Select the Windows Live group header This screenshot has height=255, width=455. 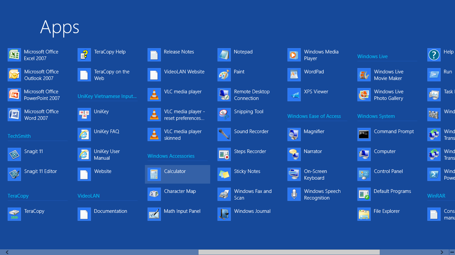click(x=372, y=56)
